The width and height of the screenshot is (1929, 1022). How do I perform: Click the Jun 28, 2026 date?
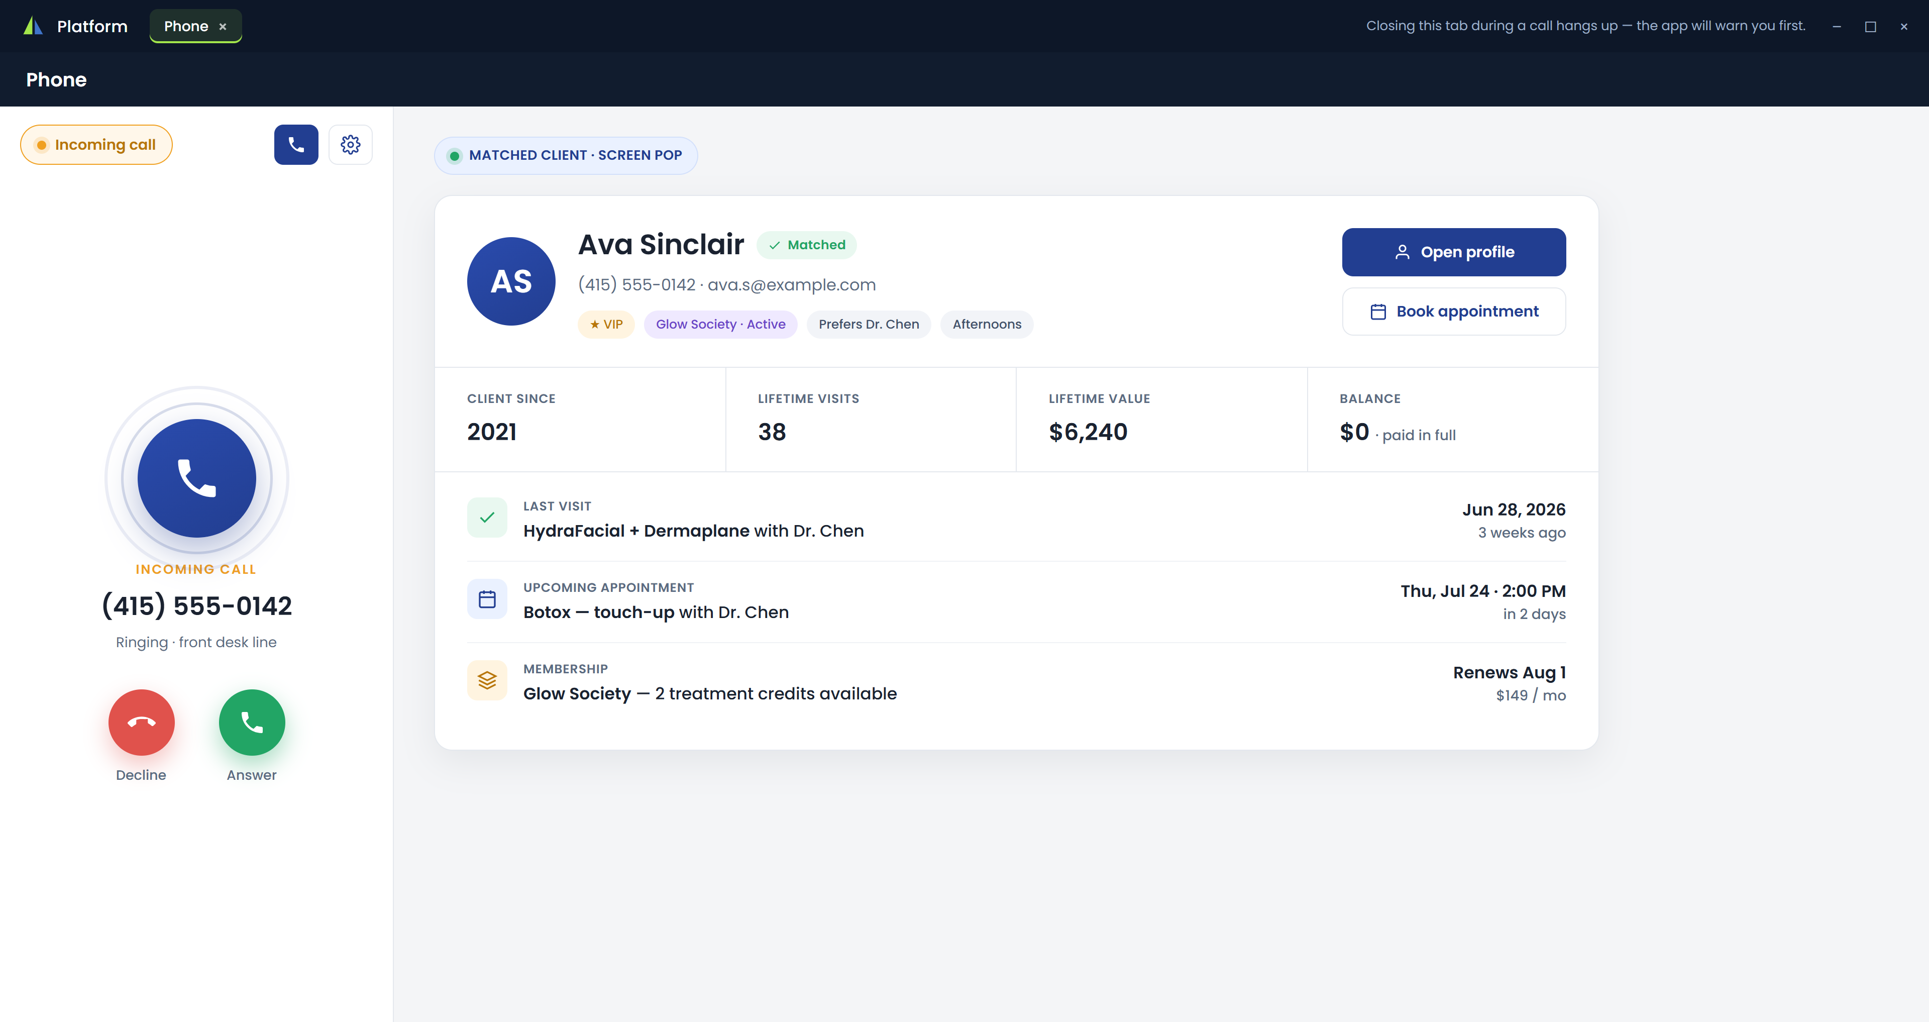tap(1514, 509)
